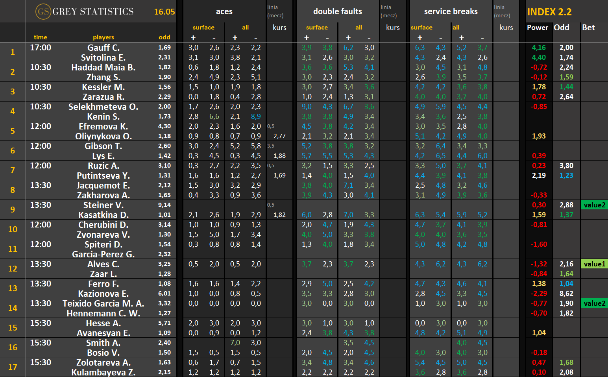Click the Power column header

tap(538, 28)
